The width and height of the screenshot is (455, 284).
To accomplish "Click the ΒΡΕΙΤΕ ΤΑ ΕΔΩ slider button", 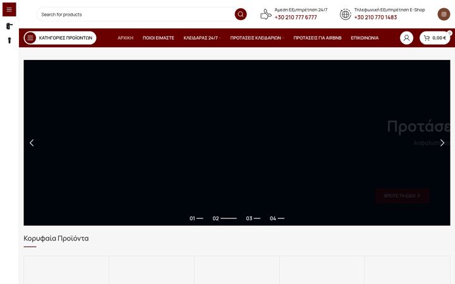I will coord(402,196).
